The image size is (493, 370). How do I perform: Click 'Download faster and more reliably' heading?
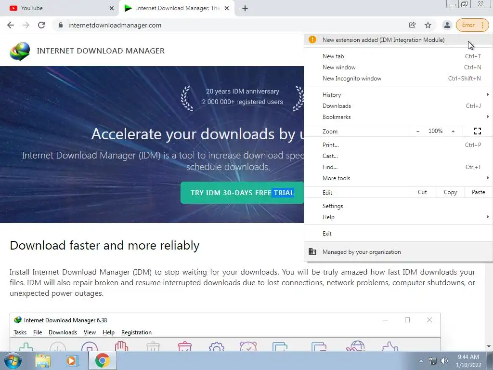tap(104, 245)
